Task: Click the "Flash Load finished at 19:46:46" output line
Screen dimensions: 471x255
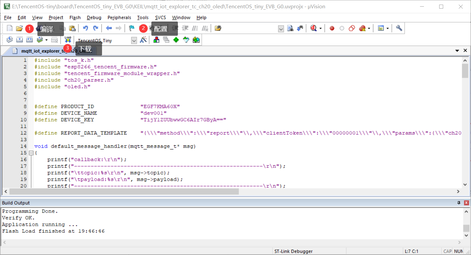Action: coord(53,231)
